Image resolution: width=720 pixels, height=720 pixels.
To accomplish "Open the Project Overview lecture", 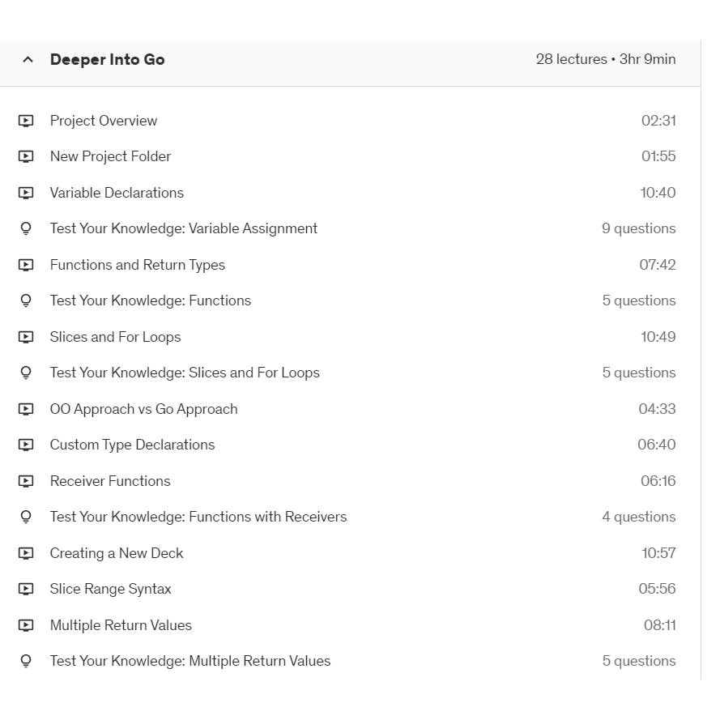I will [x=104, y=121].
